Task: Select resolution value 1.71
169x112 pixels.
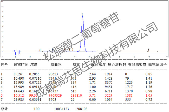Action: click(x=93, y=82)
